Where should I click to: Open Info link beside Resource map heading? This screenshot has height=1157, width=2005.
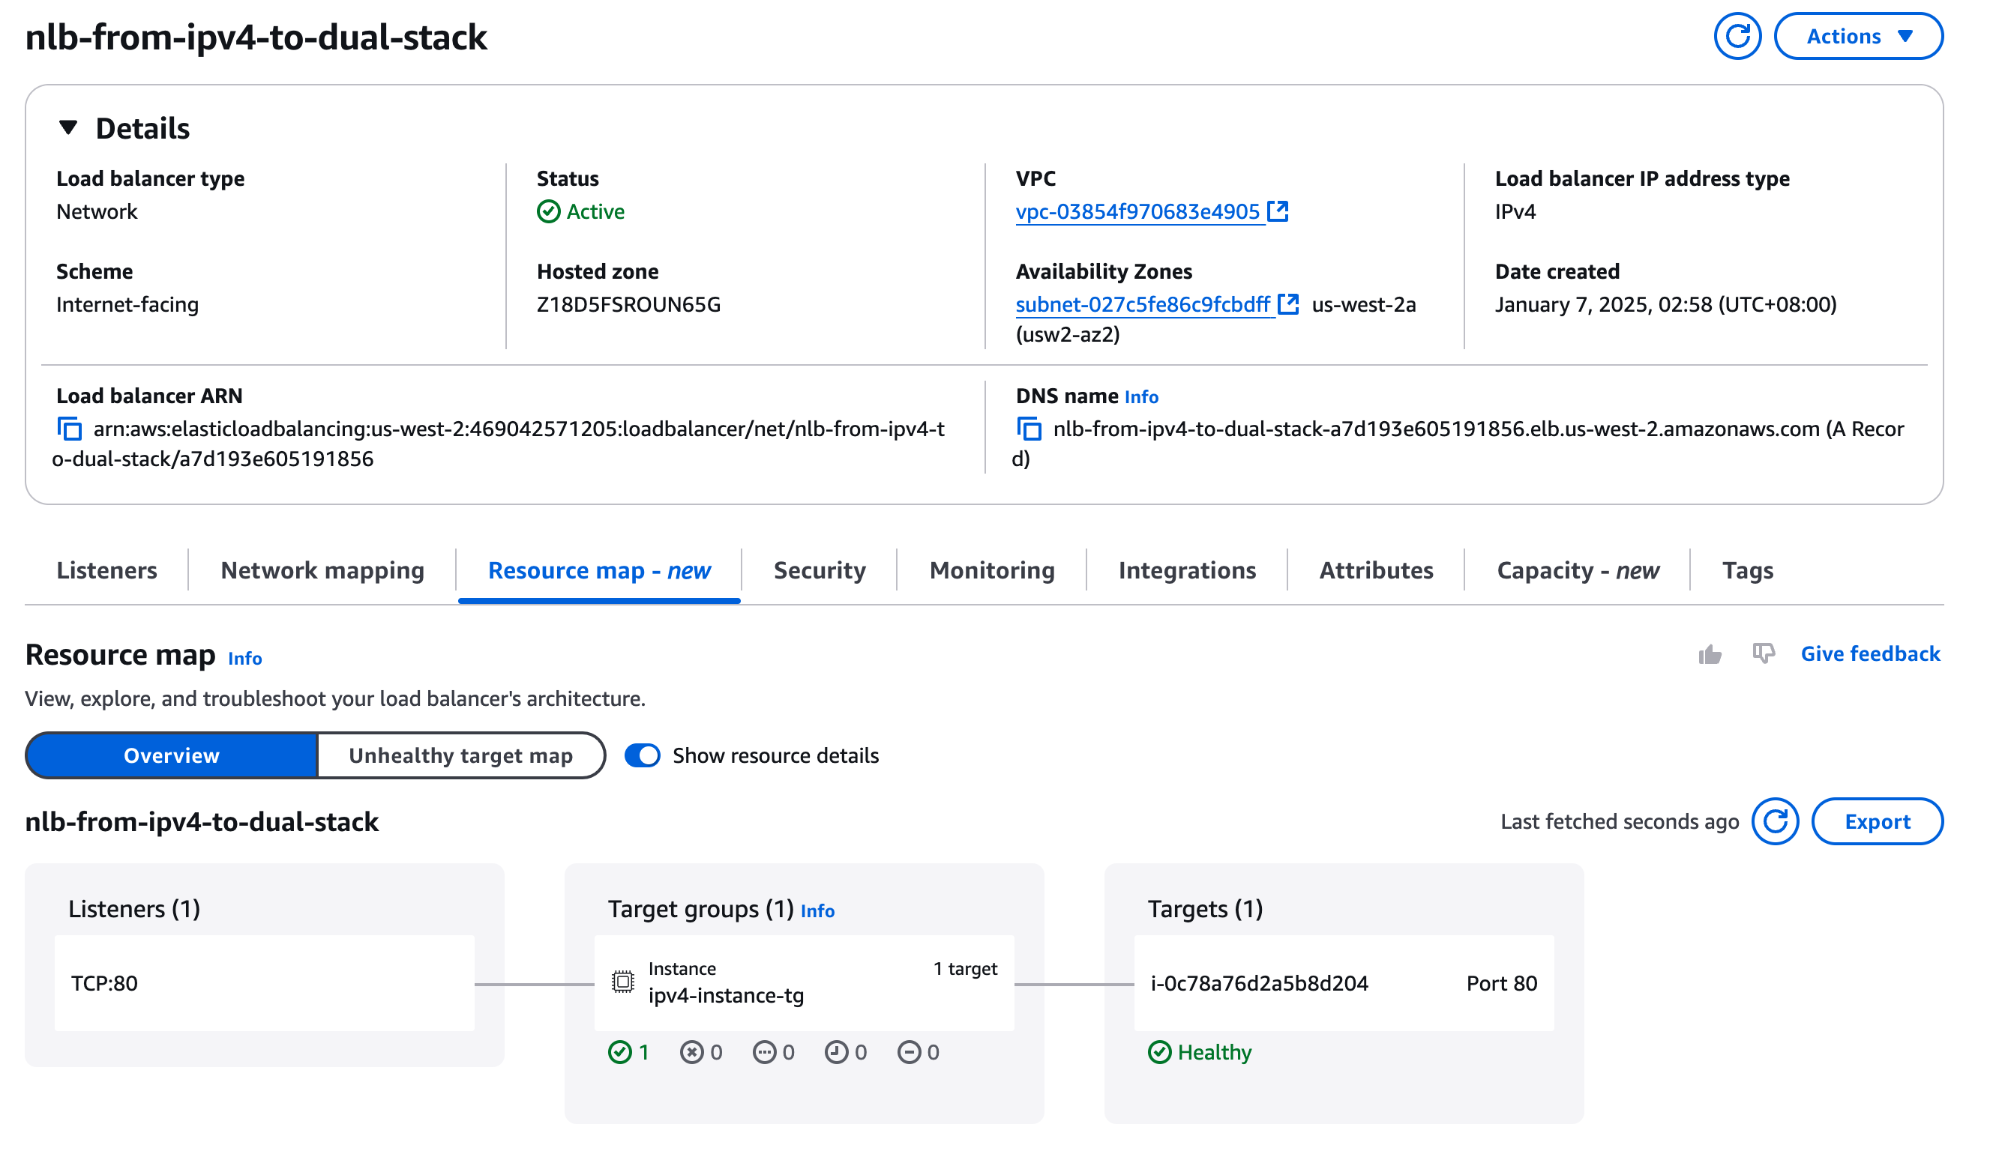tap(245, 658)
